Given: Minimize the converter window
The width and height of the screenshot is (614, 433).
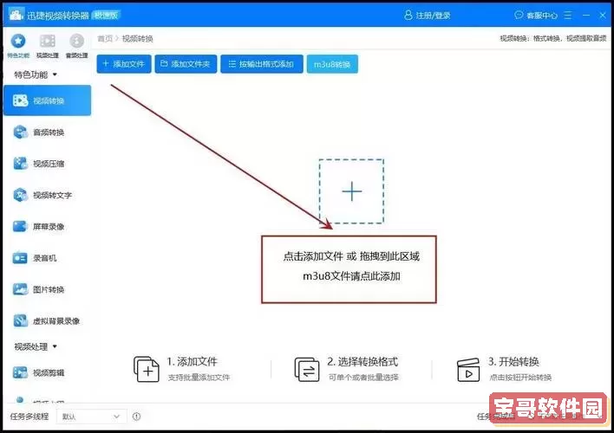Looking at the screenshot, I should tap(586, 16).
